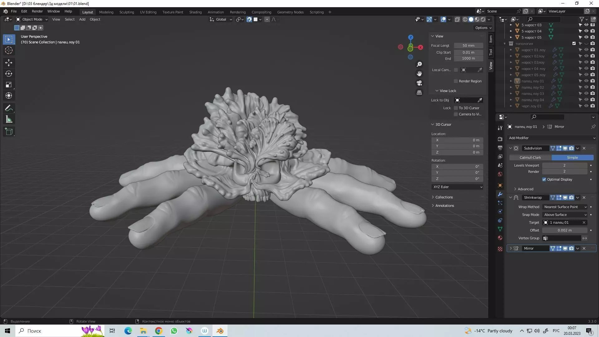Open the Add Modifier dropdown
The height and width of the screenshot is (337, 599).
[552, 138]
